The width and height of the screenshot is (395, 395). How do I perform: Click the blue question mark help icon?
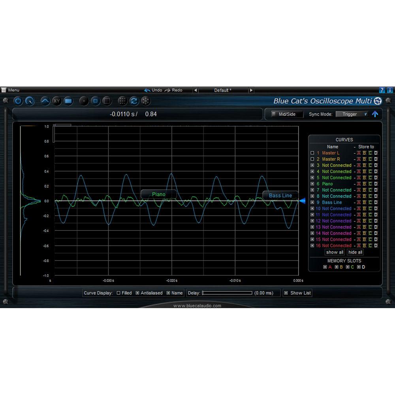click(x=382, y=90)
